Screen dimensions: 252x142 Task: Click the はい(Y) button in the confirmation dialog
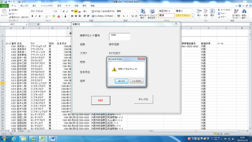tap(121, 81)
